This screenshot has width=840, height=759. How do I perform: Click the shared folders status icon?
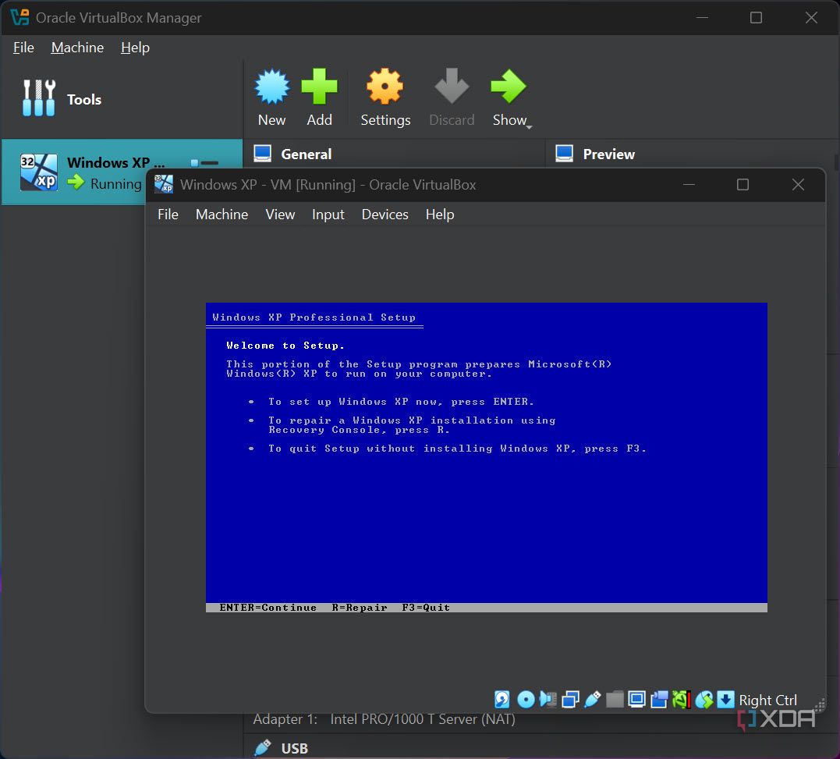click(x=615, y=699)
